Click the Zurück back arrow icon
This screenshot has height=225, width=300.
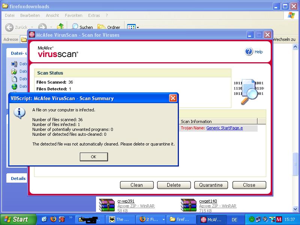[x=9, y=27]
